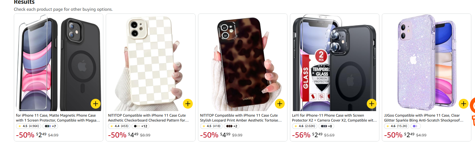Open 4.4 rating with 453 reviews
Screen dimensions: 475x143
pos(119,126)
